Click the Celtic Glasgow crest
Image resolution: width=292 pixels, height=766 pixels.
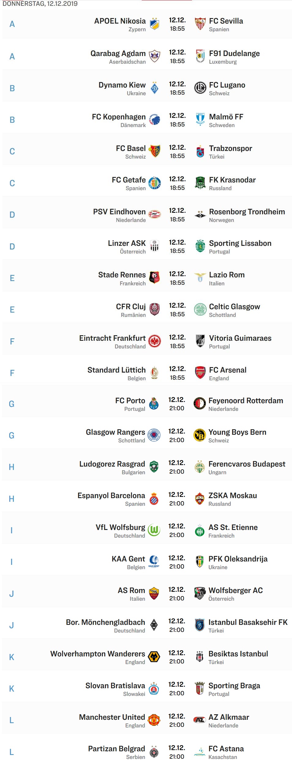click(x=200, y=310)
